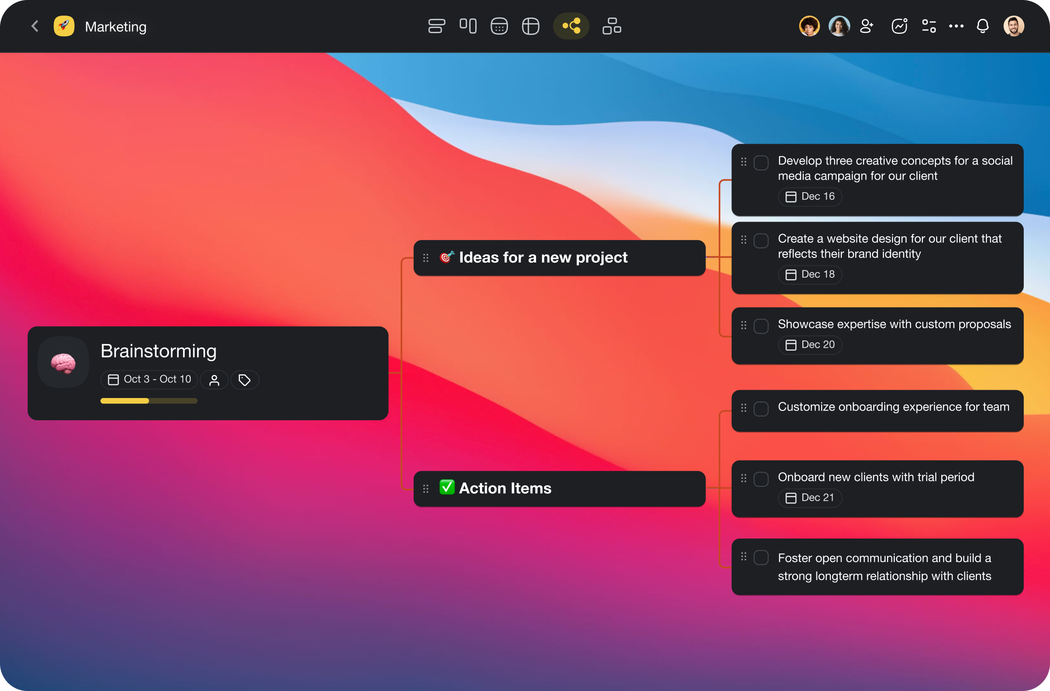
Task: Open the activity chart icon
Action: [899, 26]
